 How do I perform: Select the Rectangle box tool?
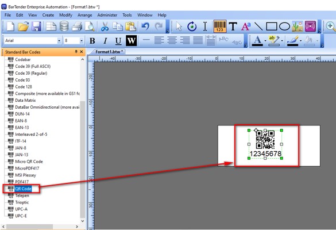272,26
